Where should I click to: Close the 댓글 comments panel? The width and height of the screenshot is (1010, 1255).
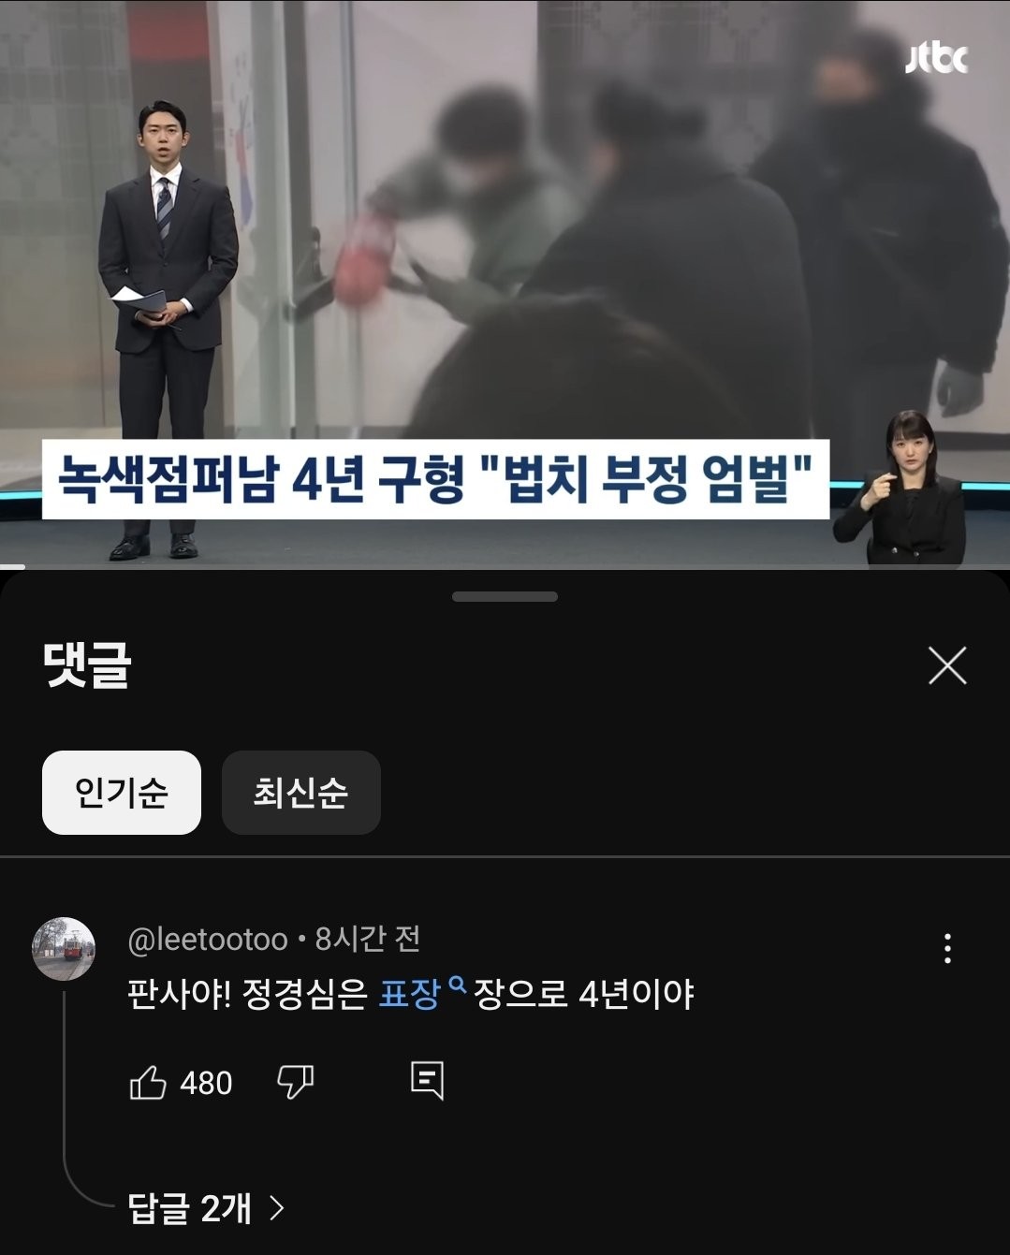[947, 665]
